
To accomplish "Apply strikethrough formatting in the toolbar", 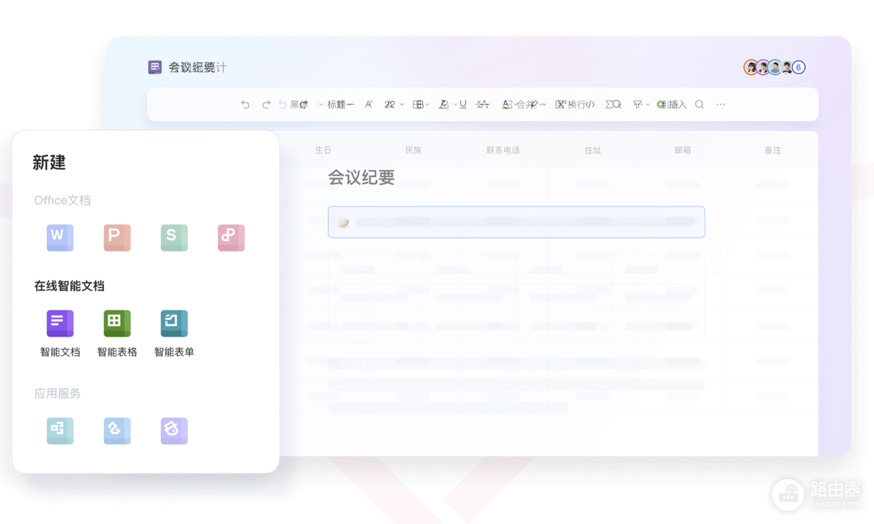I will point(482,105).
